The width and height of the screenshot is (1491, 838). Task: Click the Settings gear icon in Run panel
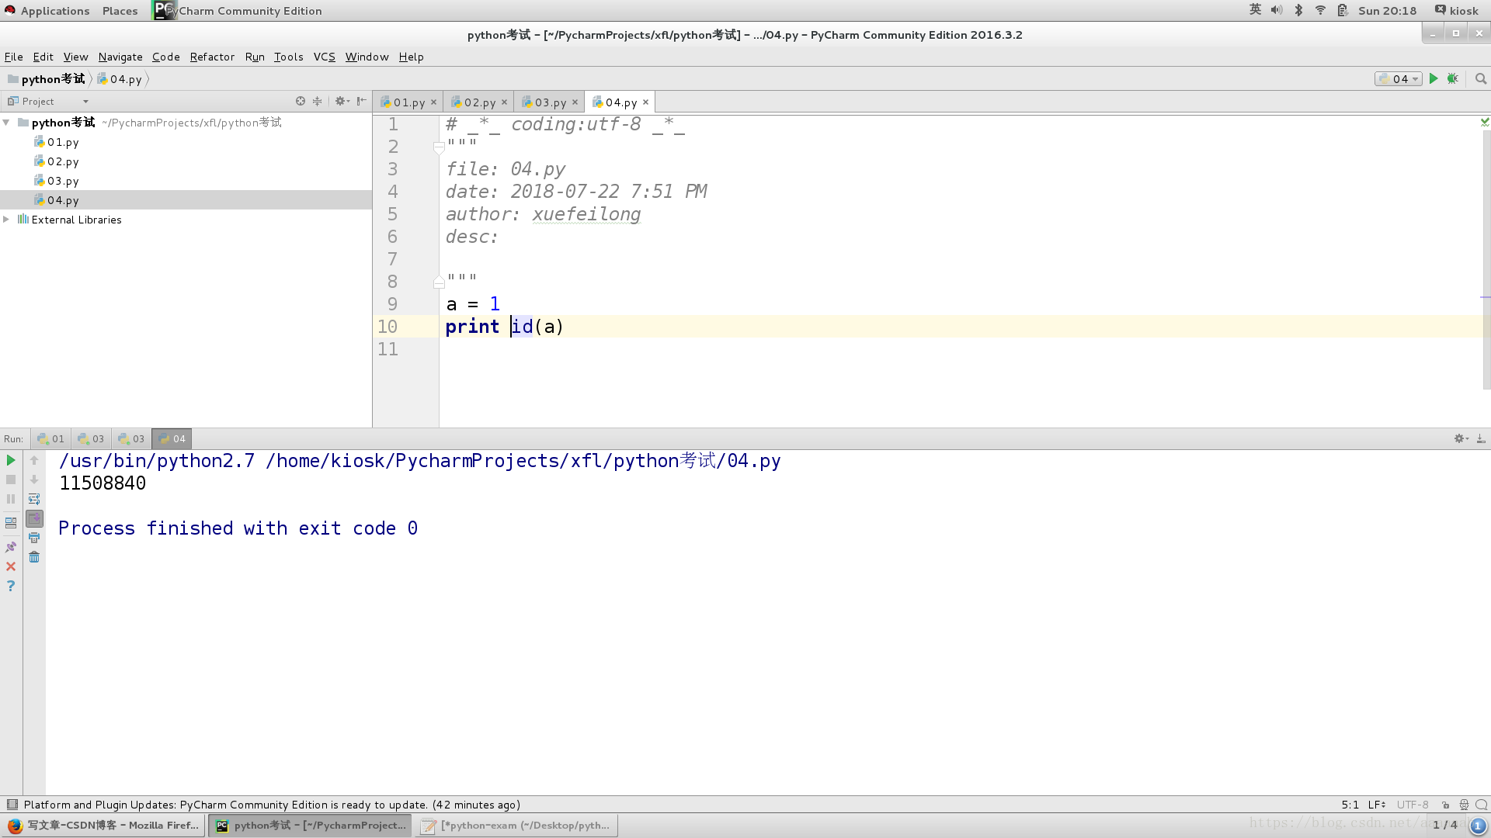coord(1460,438)
